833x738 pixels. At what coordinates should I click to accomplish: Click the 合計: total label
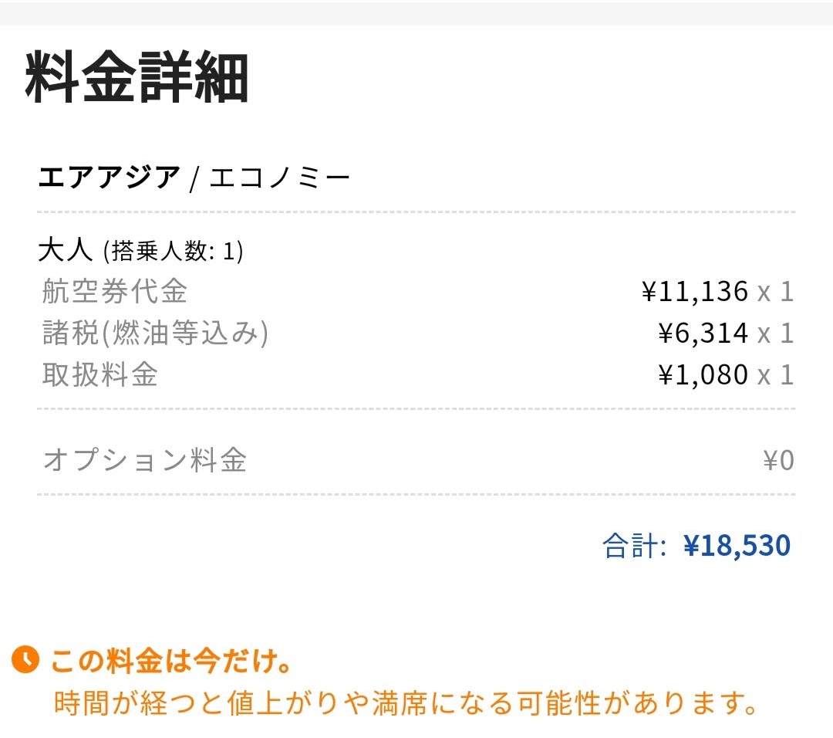pos(634,546)
